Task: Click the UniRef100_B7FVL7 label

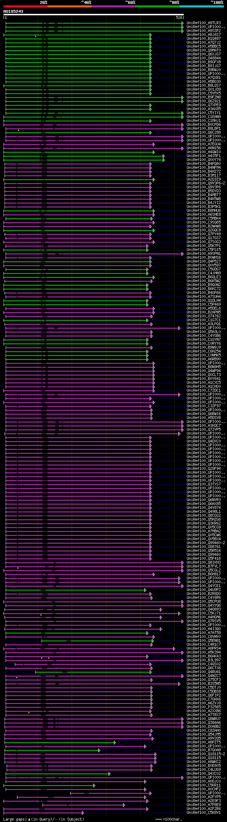Action: (x=204, y=566)
